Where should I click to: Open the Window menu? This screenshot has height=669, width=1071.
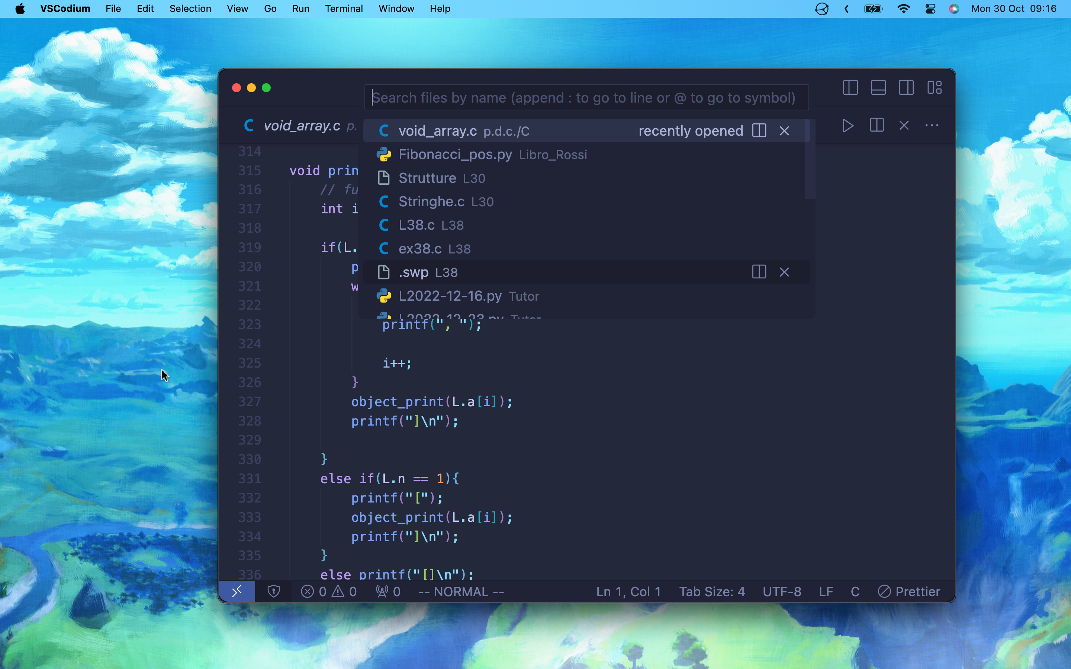coord(396,9)
